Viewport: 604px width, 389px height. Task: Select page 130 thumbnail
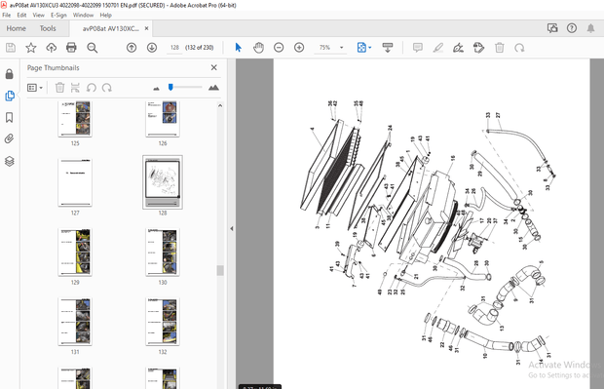[x=163, y=253]
